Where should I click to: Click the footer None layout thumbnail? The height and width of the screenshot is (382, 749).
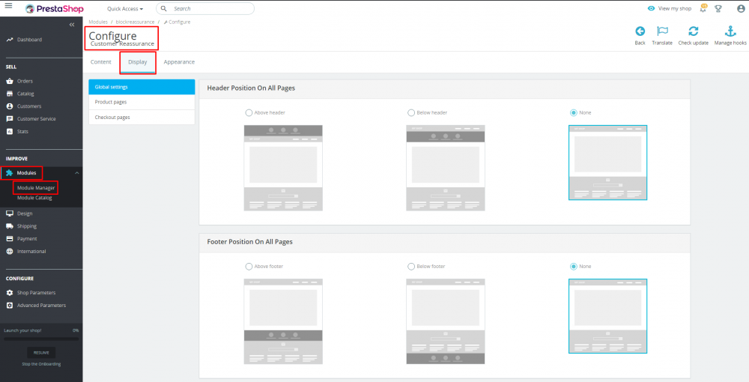(x=607, y=316)
